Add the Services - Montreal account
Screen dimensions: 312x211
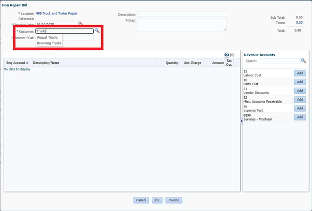pos(299,117)
